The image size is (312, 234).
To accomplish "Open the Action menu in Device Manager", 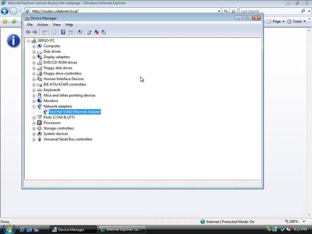I will pos(43,25).
